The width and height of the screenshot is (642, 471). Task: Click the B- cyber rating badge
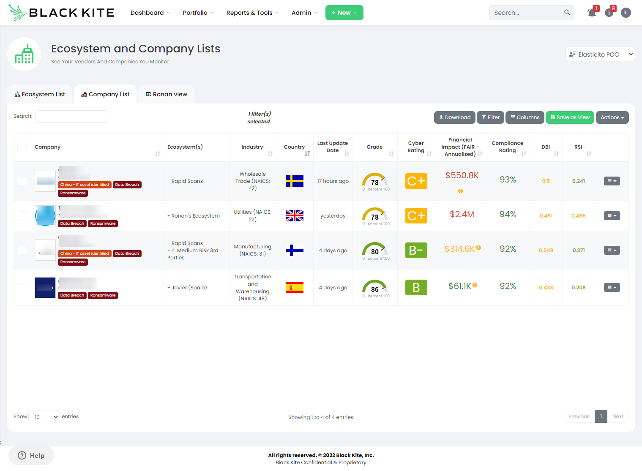click(x=416, y=250)
